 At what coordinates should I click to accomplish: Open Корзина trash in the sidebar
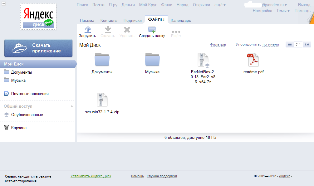(19, 128)
